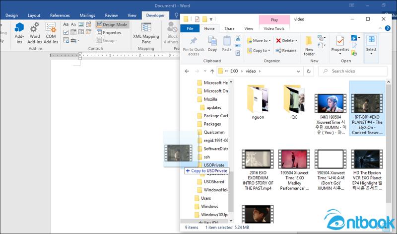
Task: Click Edit icon in Explorer Open group
Action: coord(354,46)
